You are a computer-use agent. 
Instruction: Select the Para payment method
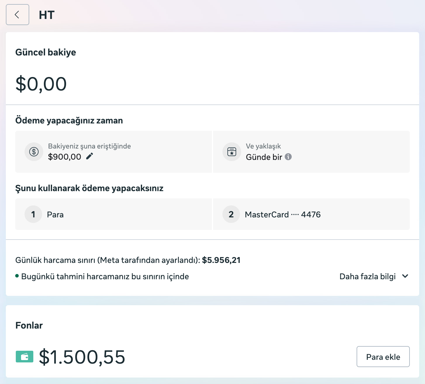(x=55, y=215)
